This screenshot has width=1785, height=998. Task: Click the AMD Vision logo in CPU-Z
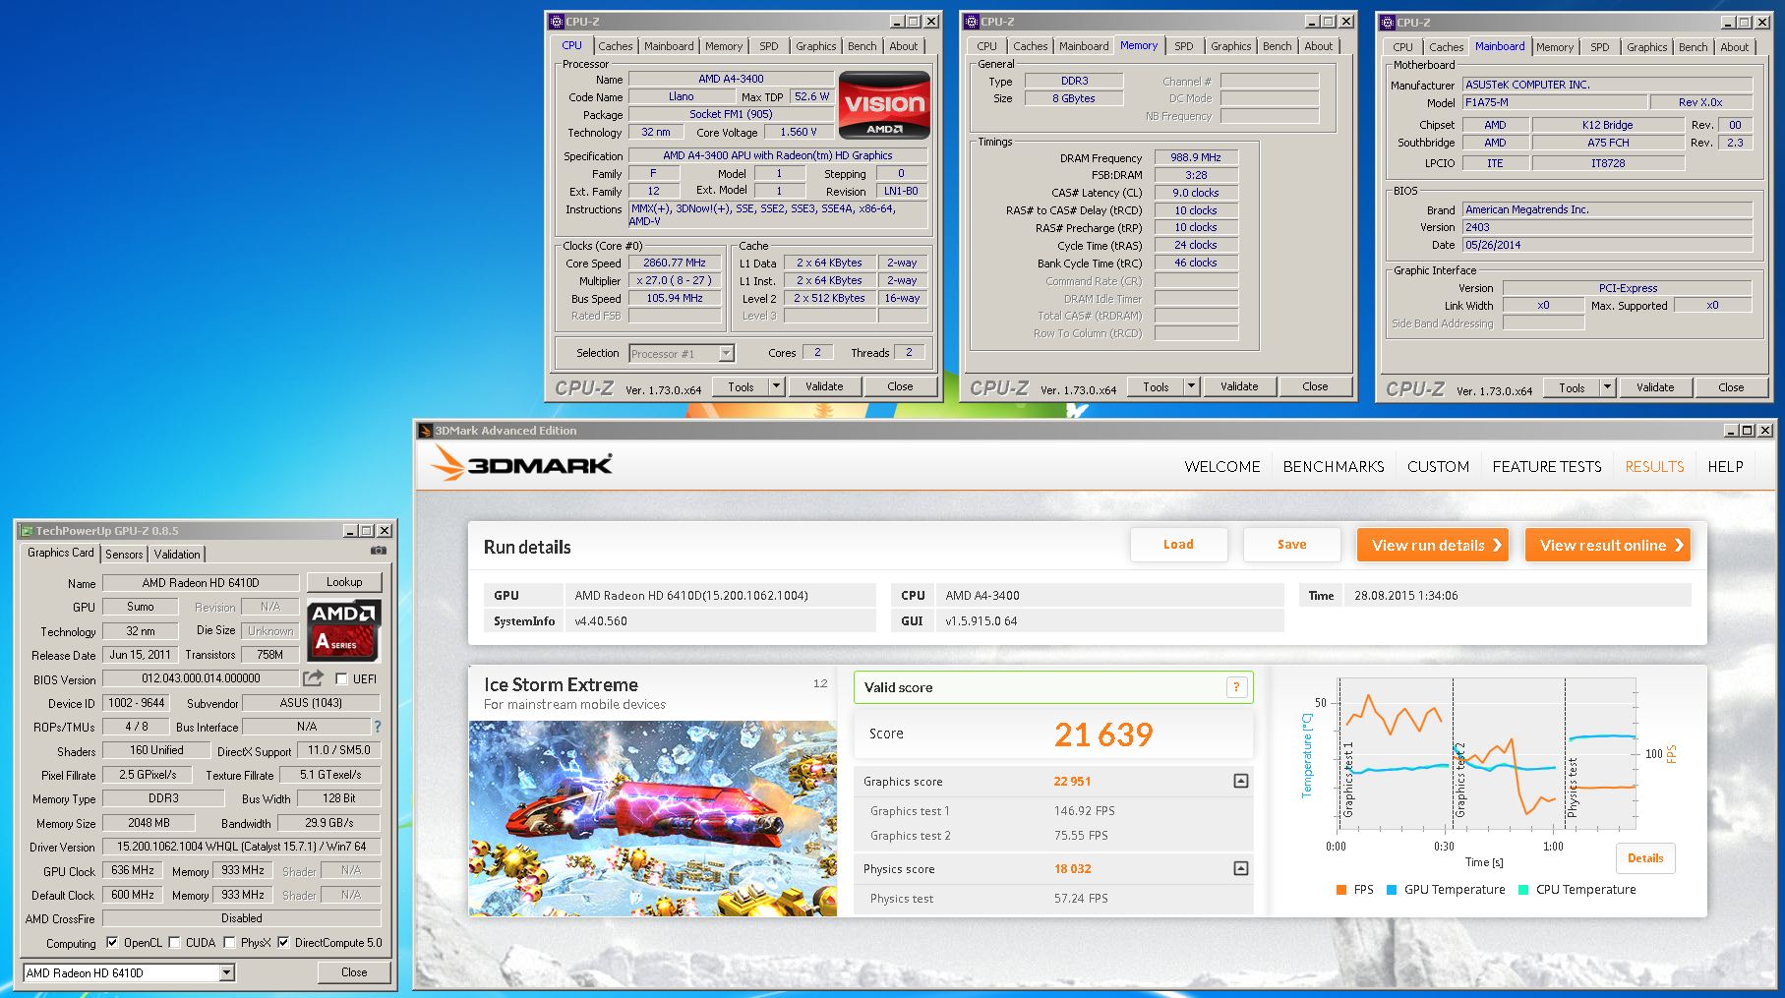tap(883, 104)
